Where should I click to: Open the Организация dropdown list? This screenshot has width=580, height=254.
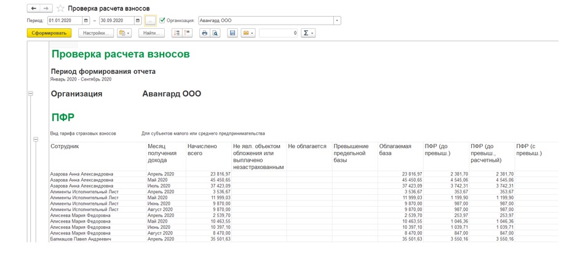[x=337, y=21]
